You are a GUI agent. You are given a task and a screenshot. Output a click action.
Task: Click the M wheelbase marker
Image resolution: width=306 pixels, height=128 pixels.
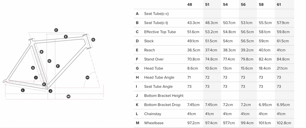[x=68, y=97]
